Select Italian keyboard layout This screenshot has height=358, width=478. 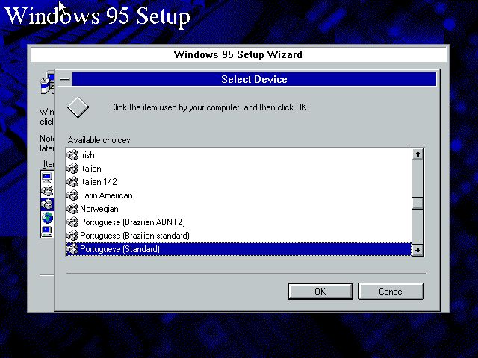[x=239, y=169]
